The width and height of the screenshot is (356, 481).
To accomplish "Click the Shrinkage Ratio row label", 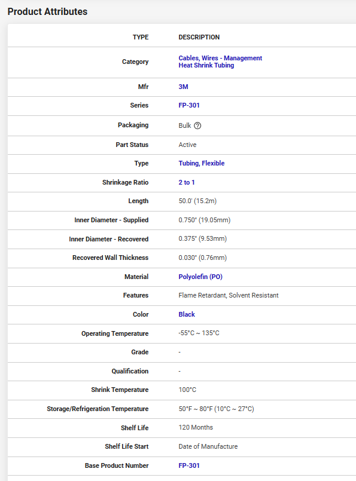I will [x=125, y=182].
